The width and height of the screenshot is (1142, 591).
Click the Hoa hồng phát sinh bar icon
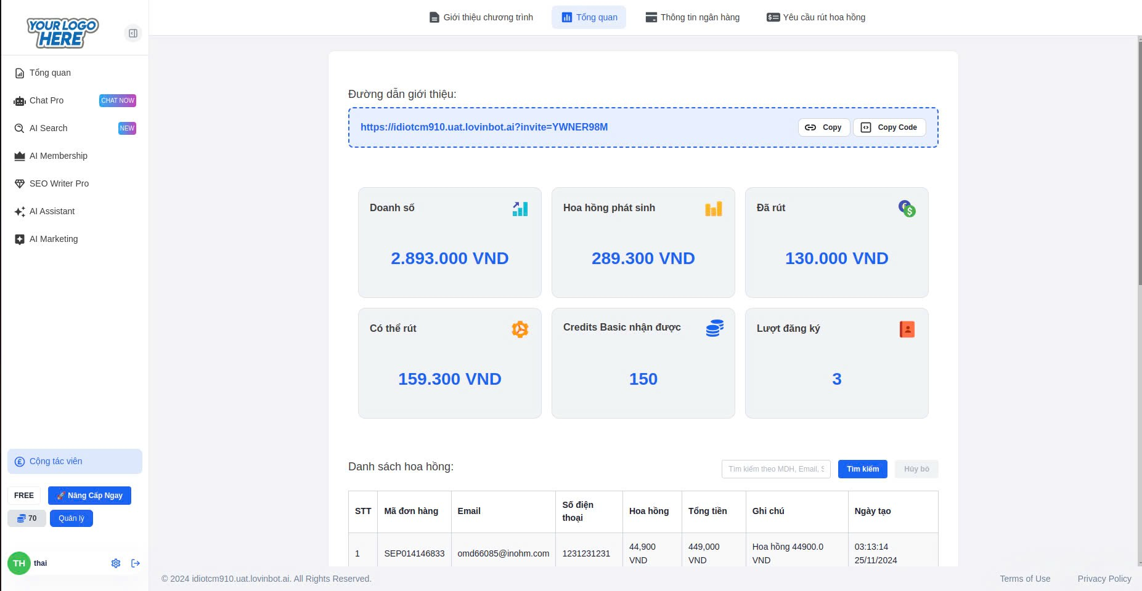[714, 209]
